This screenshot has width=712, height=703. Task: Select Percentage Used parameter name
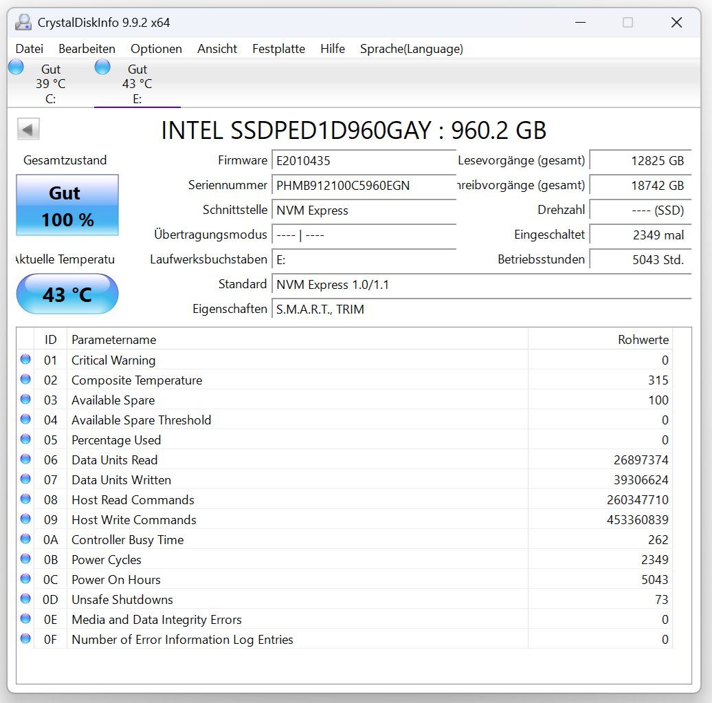tap(116, 440)
